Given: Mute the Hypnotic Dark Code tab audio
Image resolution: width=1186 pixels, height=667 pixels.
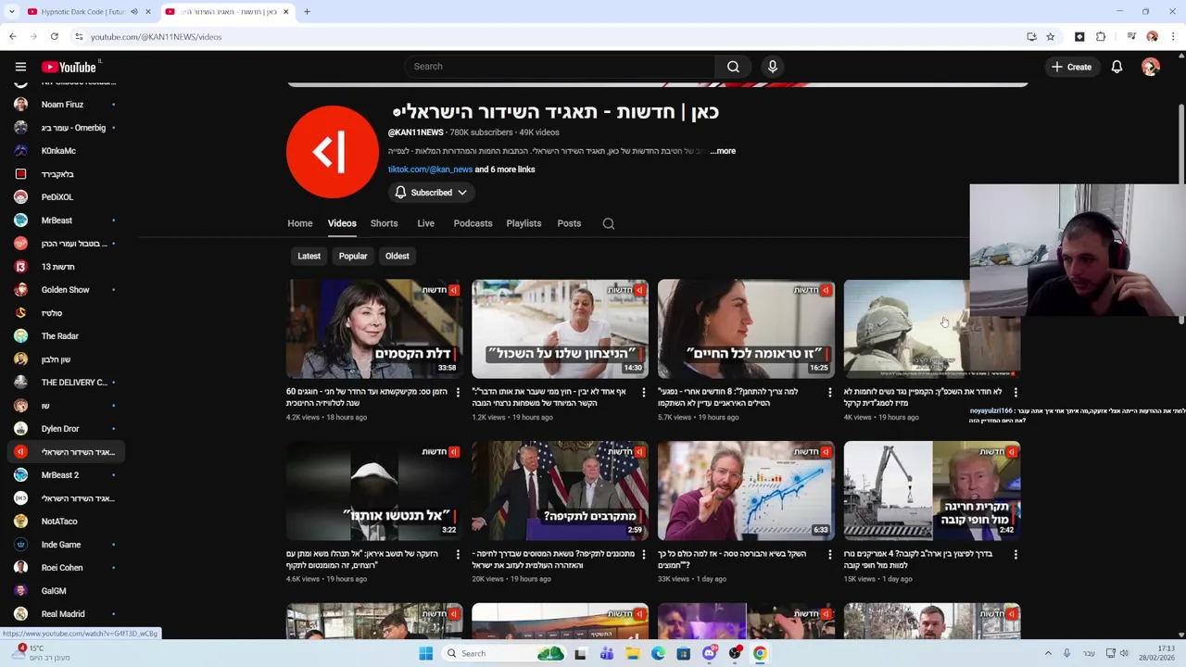Looking at the screenshot, I should (x=134, y=12).
